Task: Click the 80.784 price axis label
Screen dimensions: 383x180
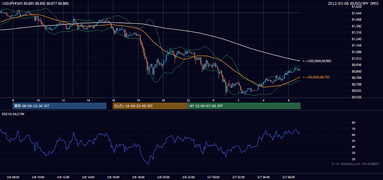Action: coord(356,78)
